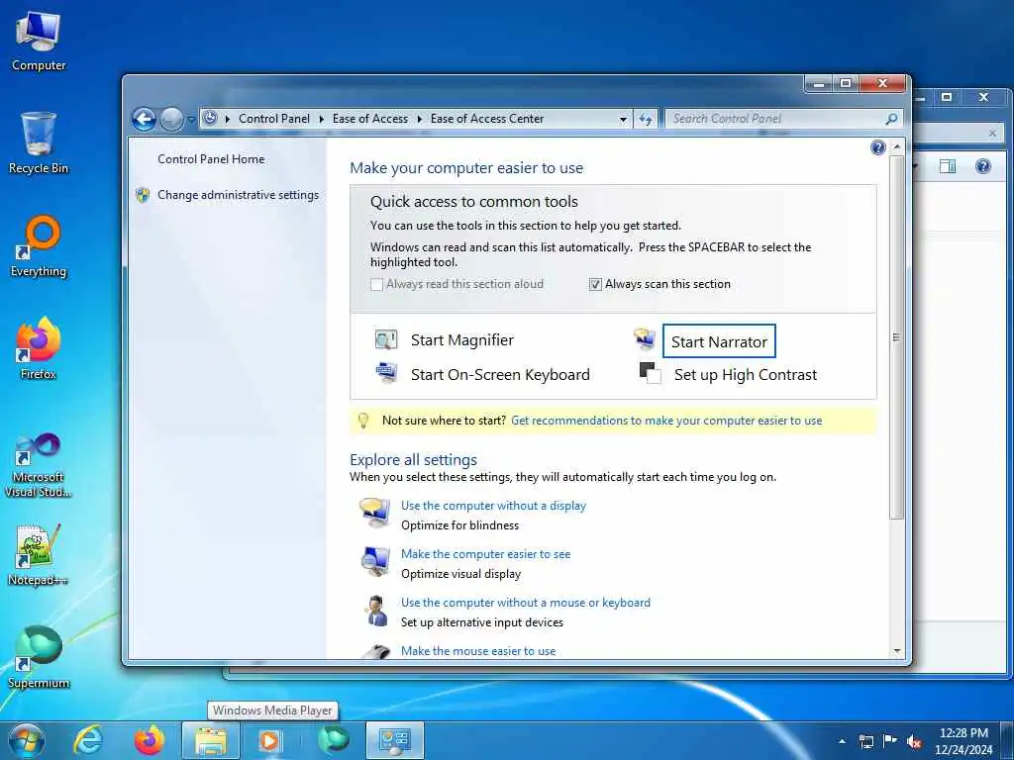Click the 'Make the computer easier to see' icon
The width and height of the screenshot is (1014, 760).
375,561
